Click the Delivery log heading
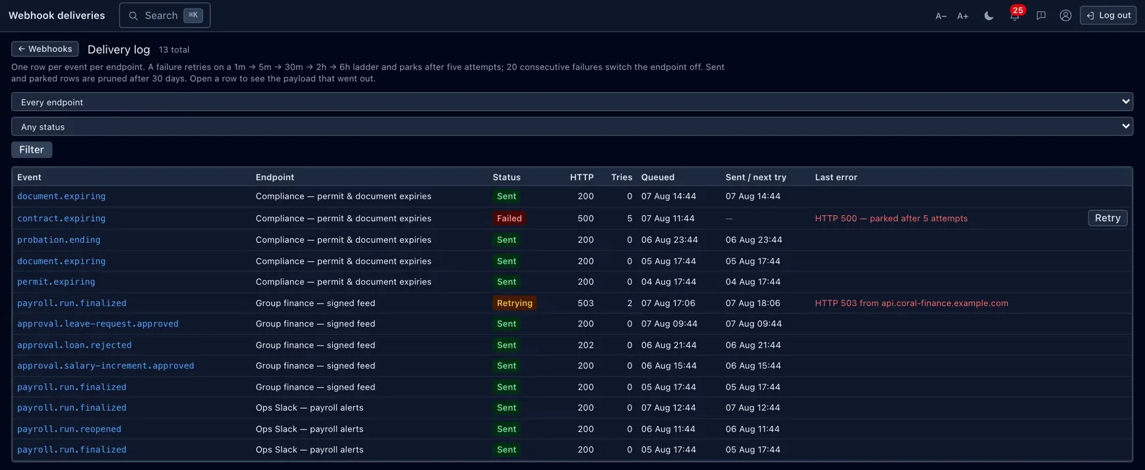 pyautogui.click(x=119, y=49)
